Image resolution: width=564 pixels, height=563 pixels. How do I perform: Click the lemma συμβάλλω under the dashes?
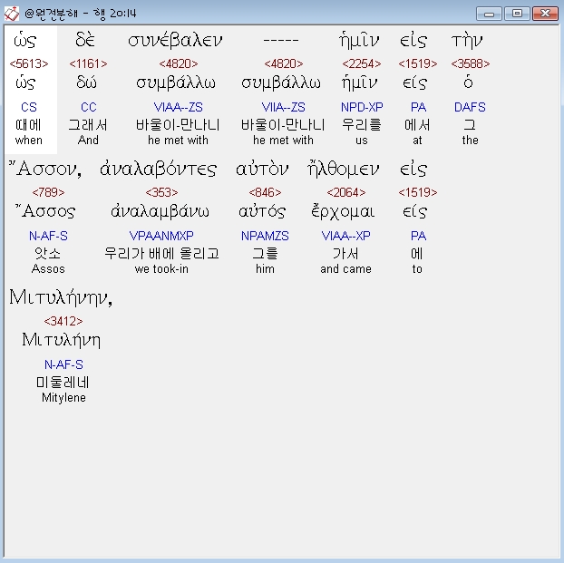pyautogui.click(x=280, y=83)
